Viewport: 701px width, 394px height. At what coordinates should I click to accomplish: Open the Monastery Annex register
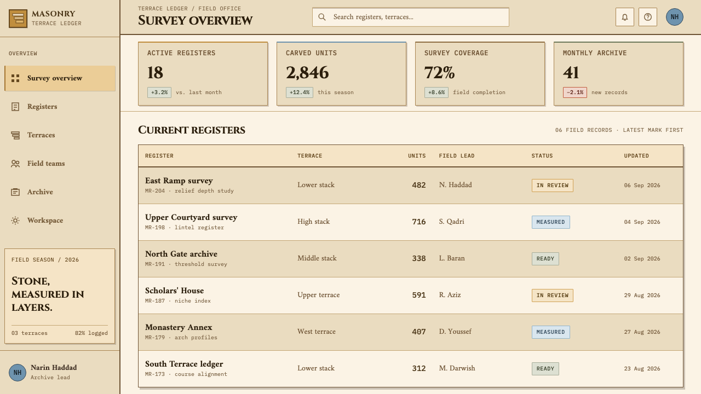pyautogui.click(x=411, y=332)
